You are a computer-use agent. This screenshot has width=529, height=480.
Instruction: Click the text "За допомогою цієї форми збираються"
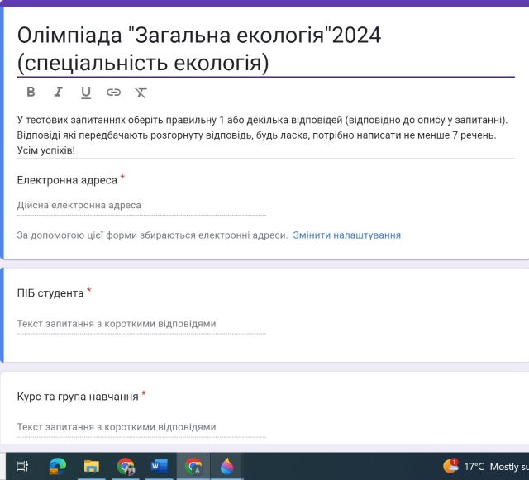[106, 235]
